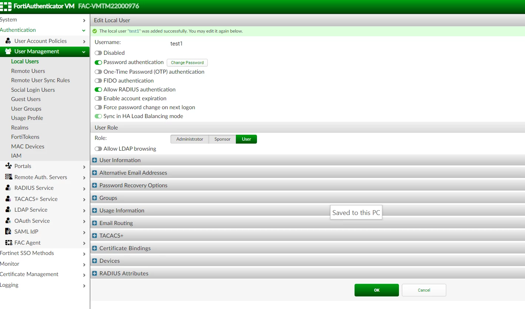Expand the Devices section
Viewport: 525px width, 309px height.
click(x=95, y=261)
